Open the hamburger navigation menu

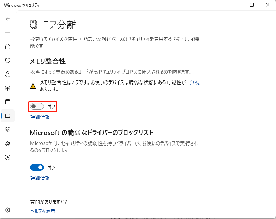(x=8, y=33)
